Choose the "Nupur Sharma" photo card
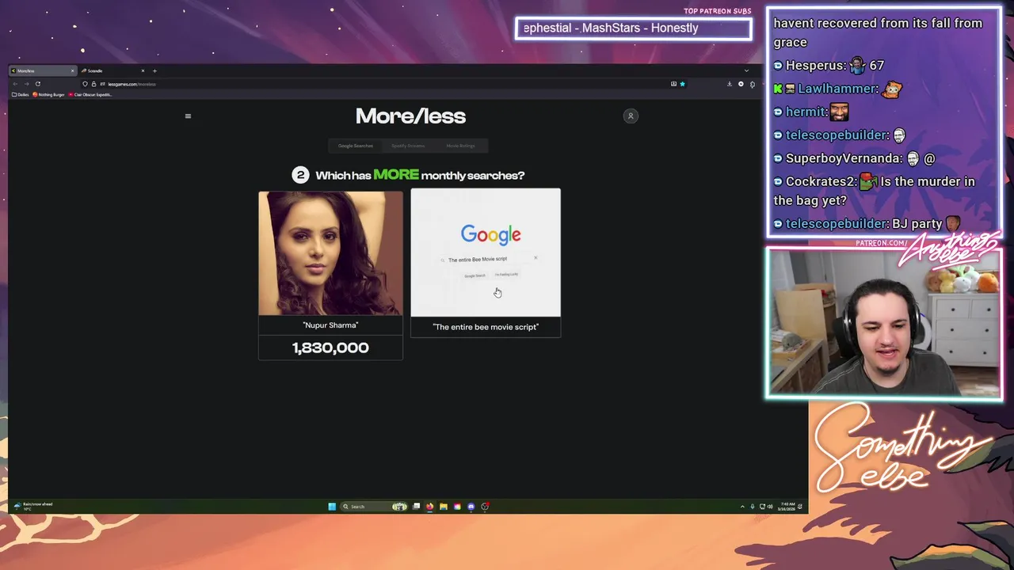This screenshot has height=570, width=1014. pyautogui.click(x=330, y=253)
